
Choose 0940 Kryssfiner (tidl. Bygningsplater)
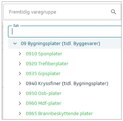67,83
